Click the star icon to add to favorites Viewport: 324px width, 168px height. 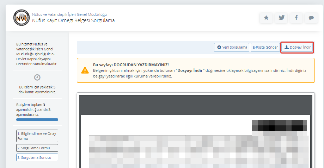pos(266,18)
